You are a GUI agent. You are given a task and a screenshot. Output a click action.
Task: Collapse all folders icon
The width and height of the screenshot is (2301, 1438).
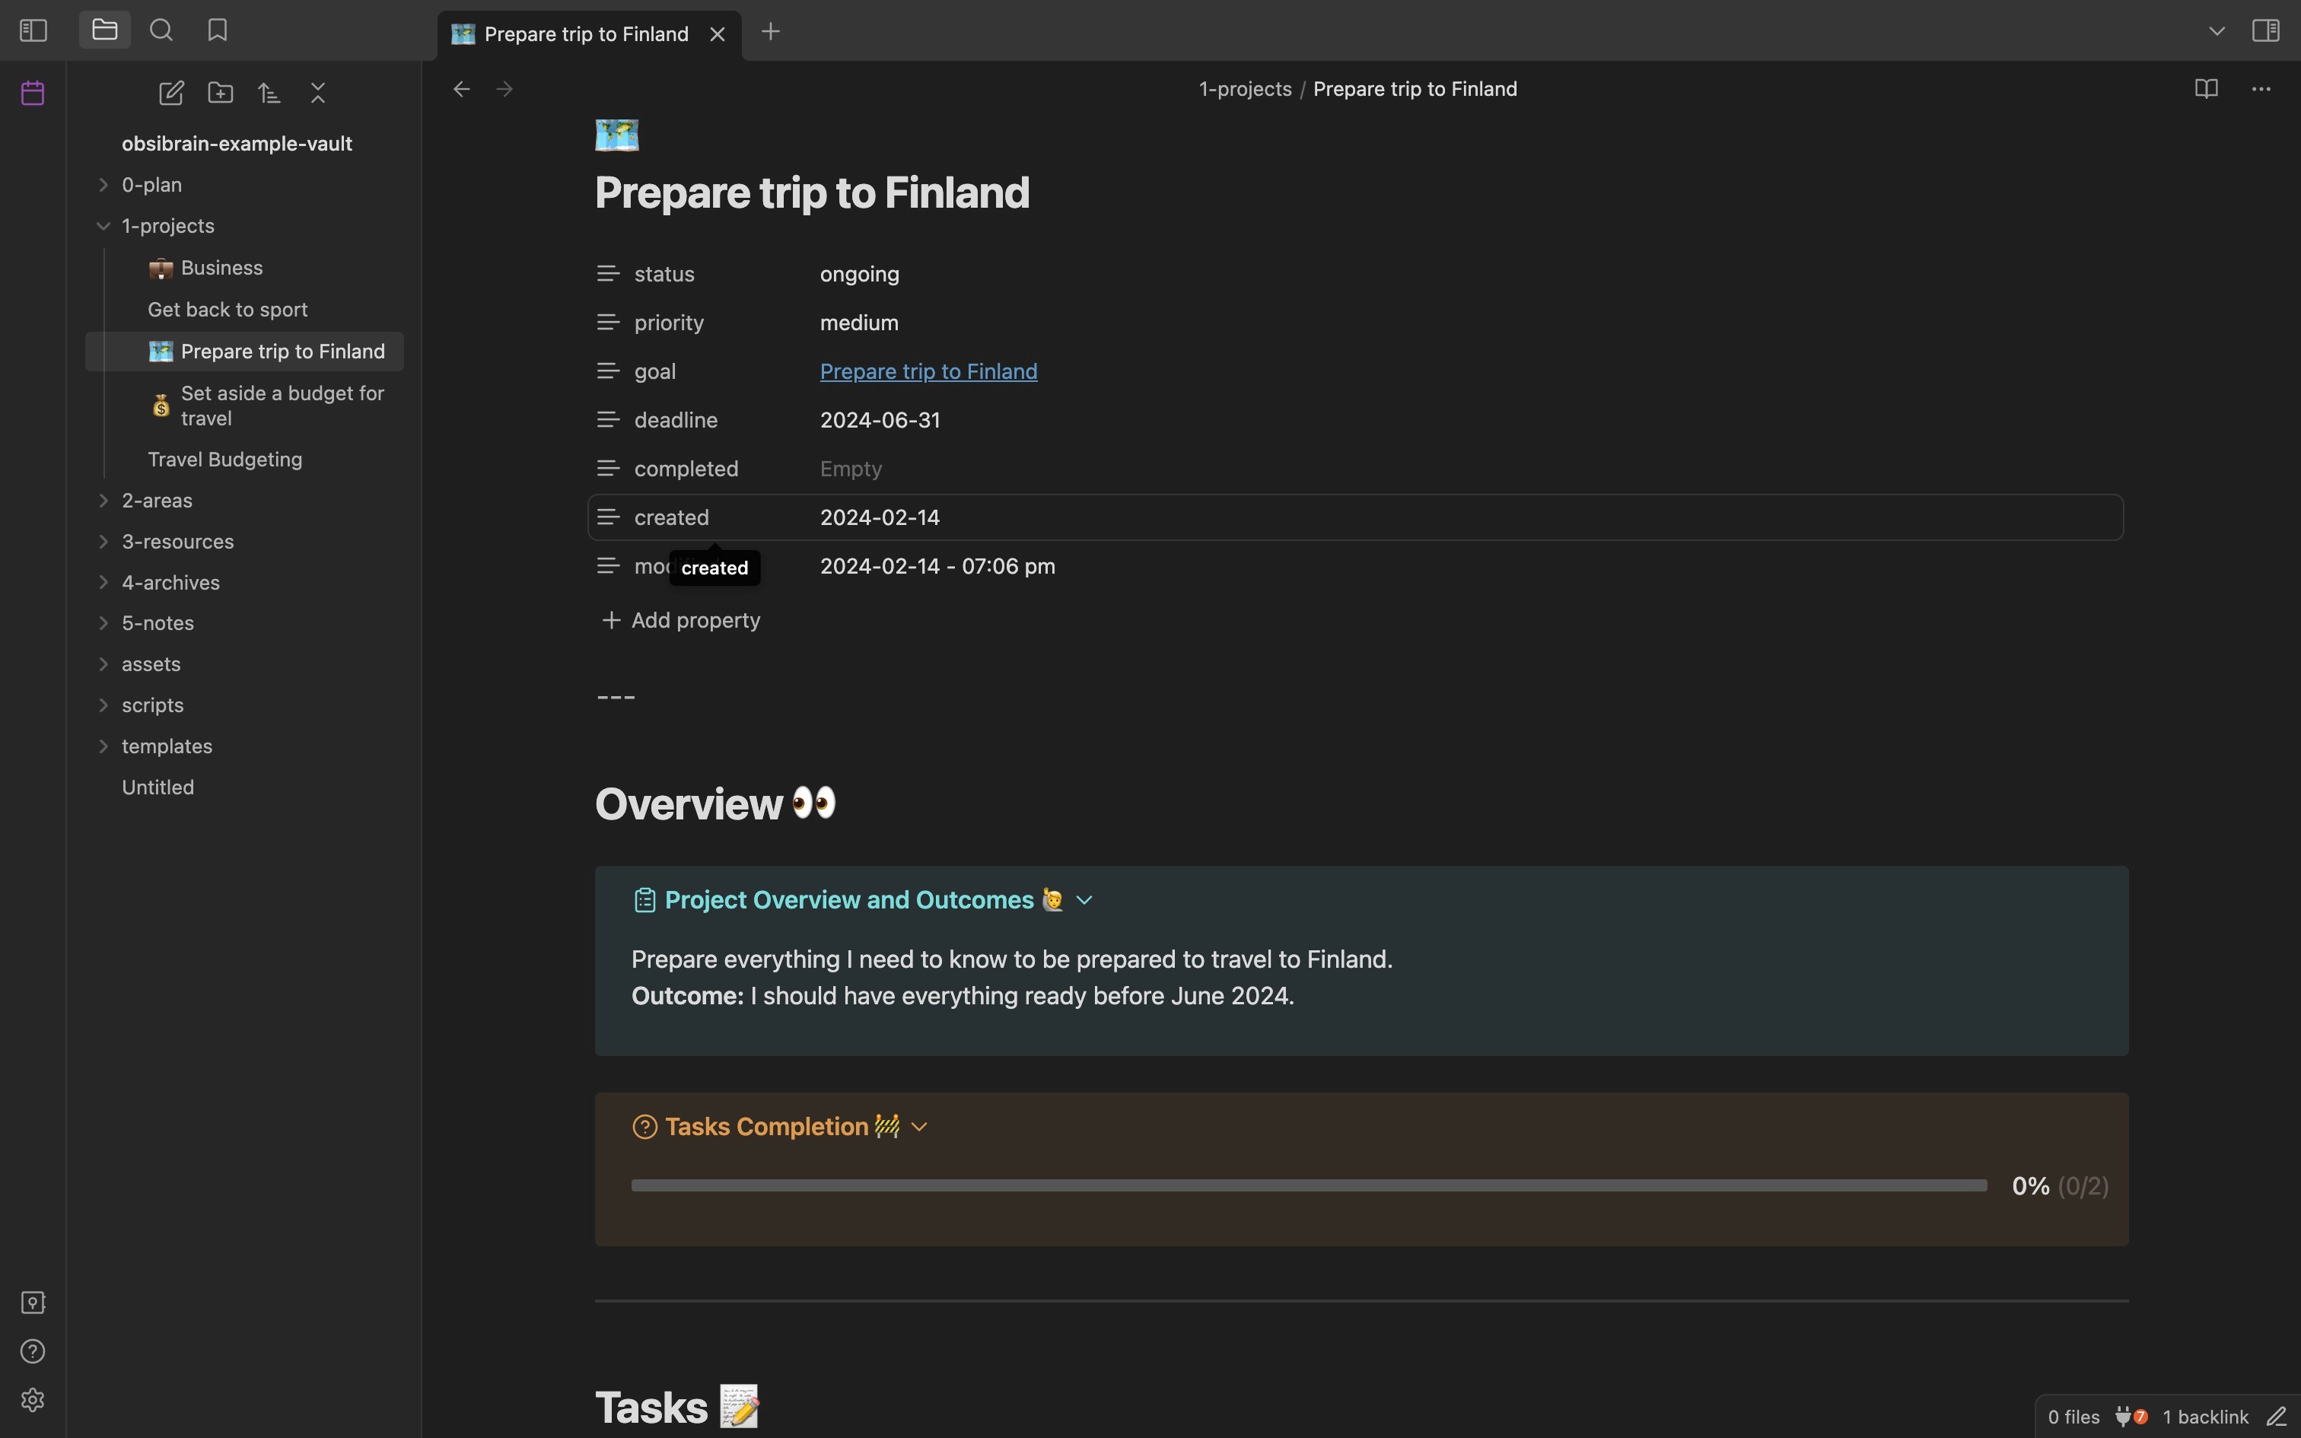pyautogui.click(x=319, y=93)
